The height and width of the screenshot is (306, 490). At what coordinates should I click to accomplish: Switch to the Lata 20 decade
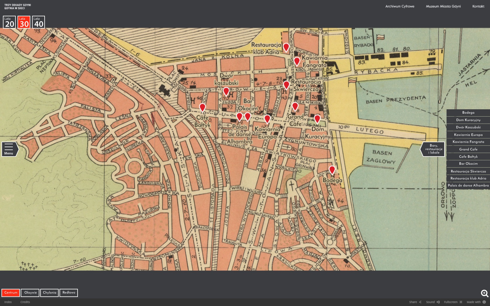(9, 22)
